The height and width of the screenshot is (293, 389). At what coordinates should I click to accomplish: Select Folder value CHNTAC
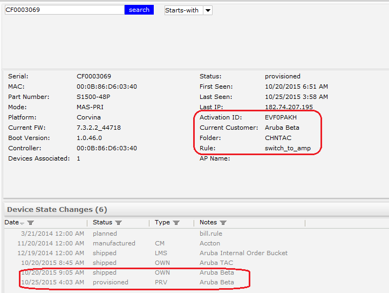(x=278, y=138)
